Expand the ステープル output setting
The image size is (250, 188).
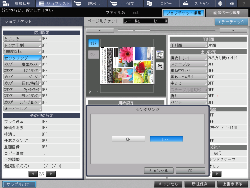(189, 64)
